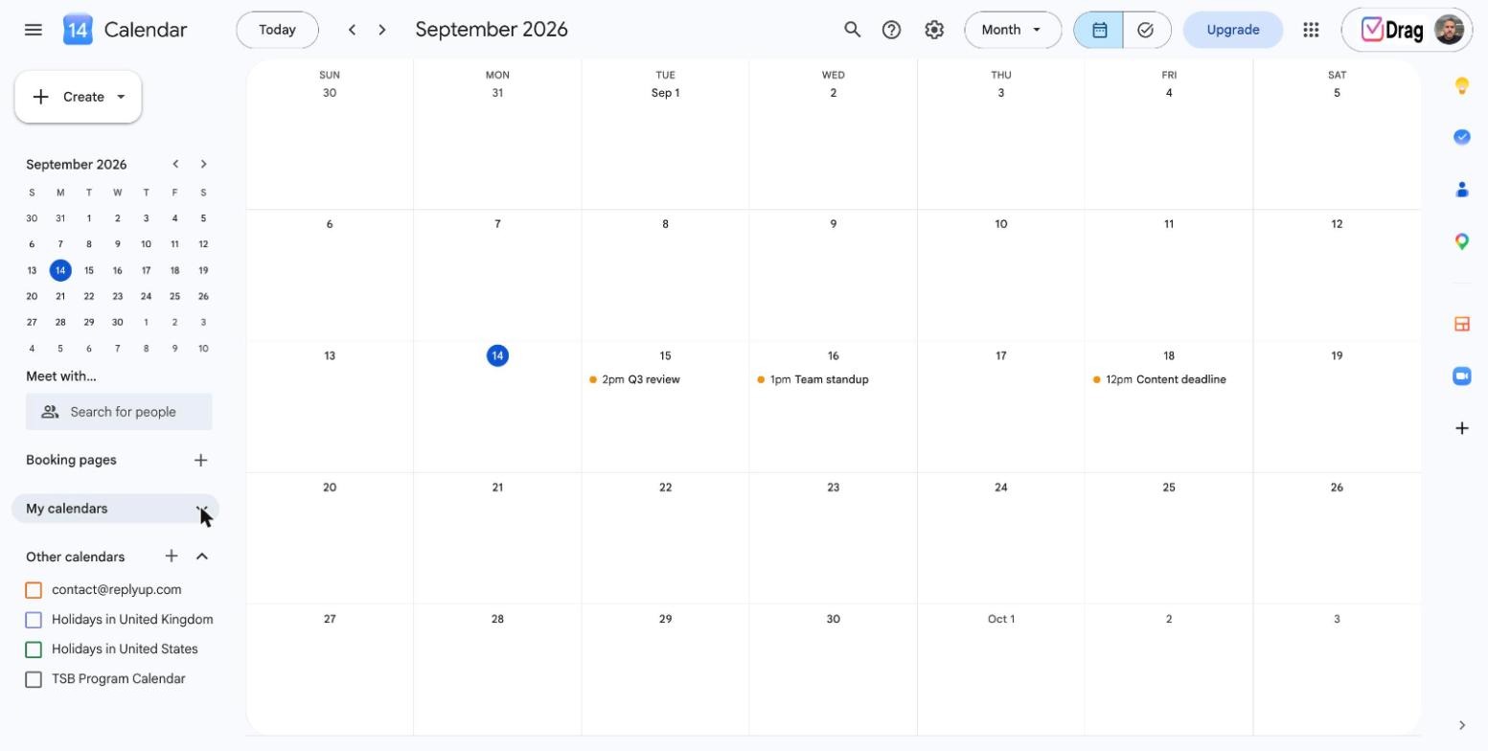Click the Calendar logo icon

click(x=78, y=30)
